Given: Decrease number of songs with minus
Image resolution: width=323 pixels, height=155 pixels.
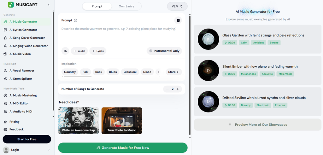Looking at the screenshot, I should point(167,89).
